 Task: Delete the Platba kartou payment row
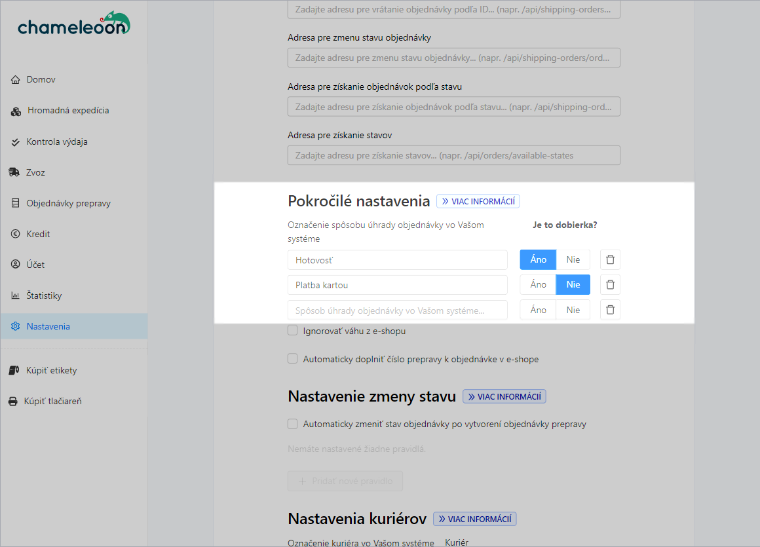tap(610, 285)
